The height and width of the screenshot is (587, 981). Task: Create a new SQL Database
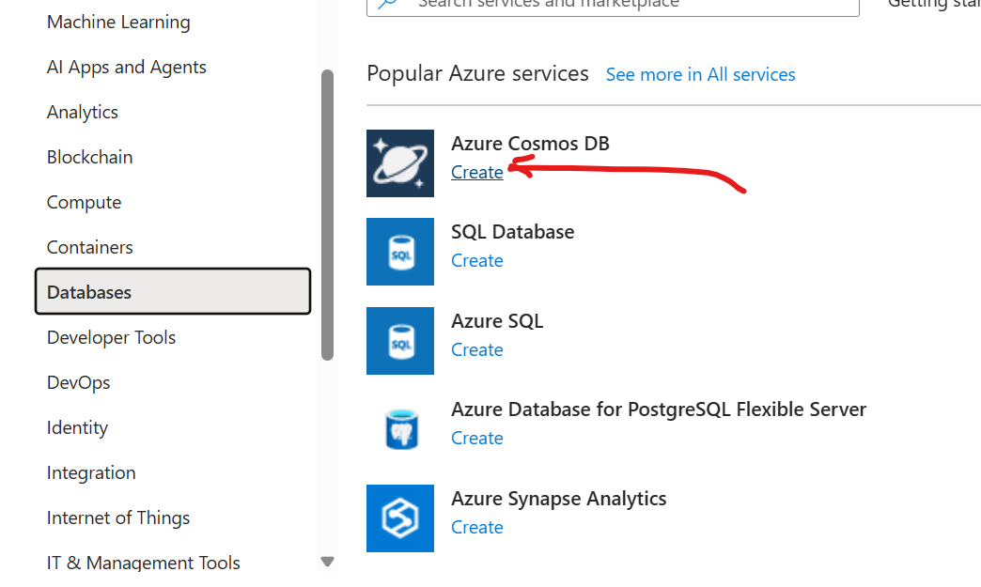coord(476,261)
